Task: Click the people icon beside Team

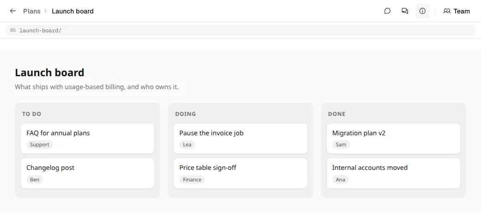Action: coord(447,11)
